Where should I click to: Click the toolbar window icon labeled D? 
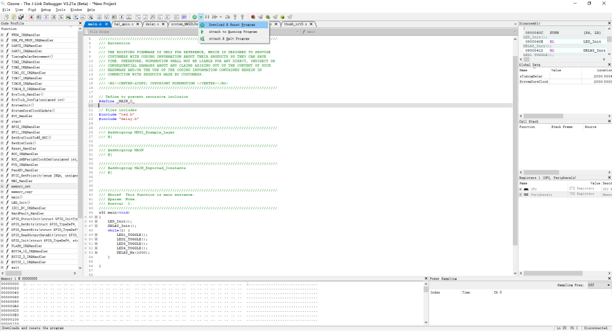pyautogui.click(x=46, y=17)
